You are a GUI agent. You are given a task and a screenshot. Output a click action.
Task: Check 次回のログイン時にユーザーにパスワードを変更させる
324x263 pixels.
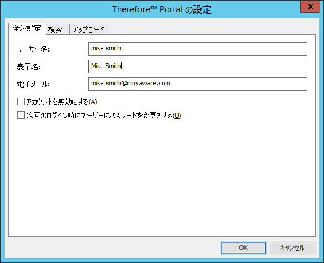pos(21,116)
